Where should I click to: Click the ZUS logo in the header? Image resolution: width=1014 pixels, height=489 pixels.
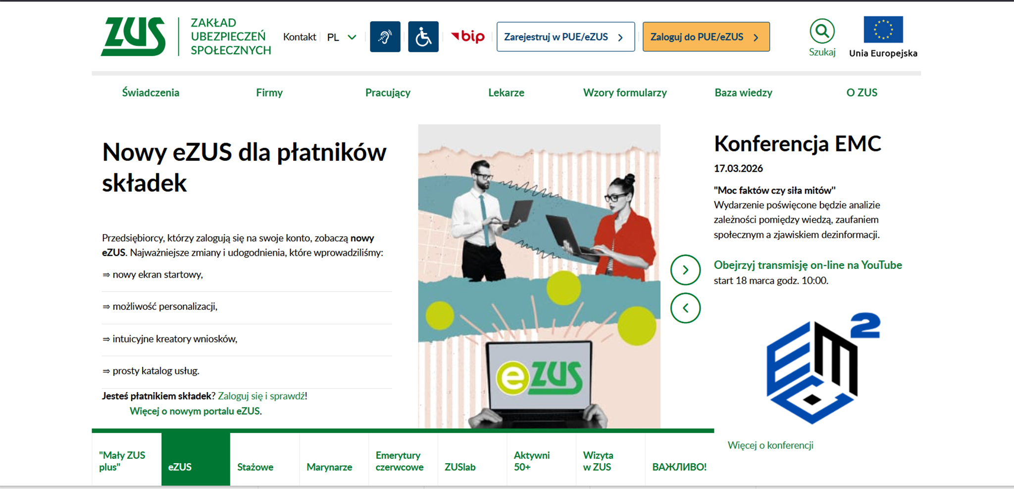133,37
